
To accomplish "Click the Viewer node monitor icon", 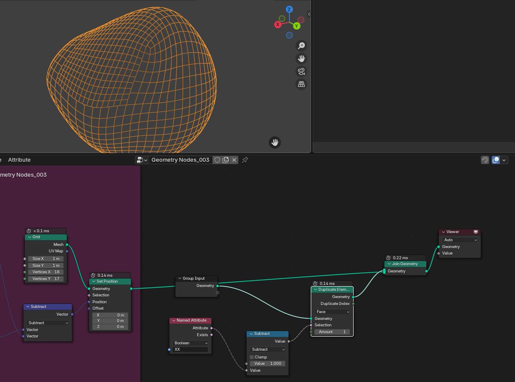I will tap(476, 232).
